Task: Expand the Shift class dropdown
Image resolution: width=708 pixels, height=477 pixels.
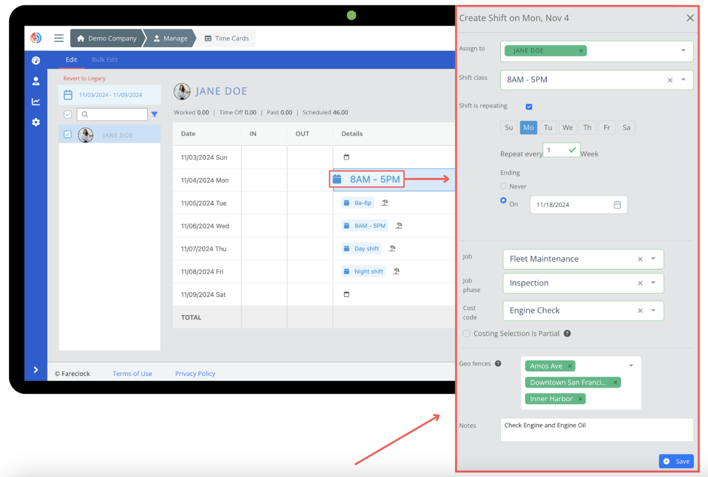Action: [x=684, y=80]
